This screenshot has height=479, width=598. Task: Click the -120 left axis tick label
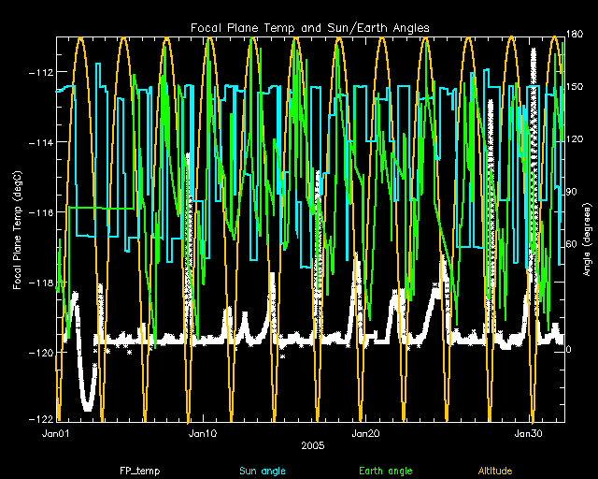coord(39,353)
